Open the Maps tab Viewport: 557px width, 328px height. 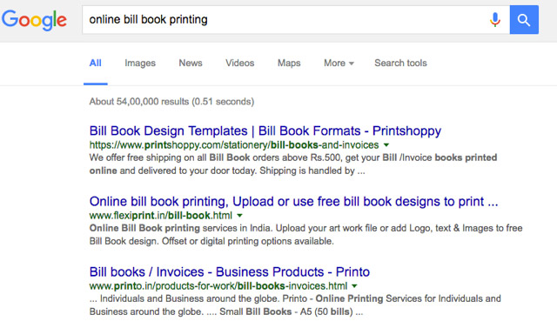click(x=289, y=64)
